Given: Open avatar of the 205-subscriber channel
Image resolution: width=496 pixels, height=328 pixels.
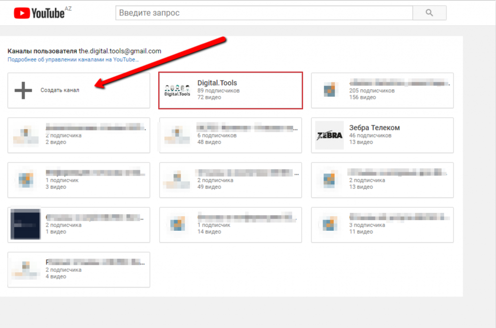Looking at the screenshot, I should pos(329,90).
